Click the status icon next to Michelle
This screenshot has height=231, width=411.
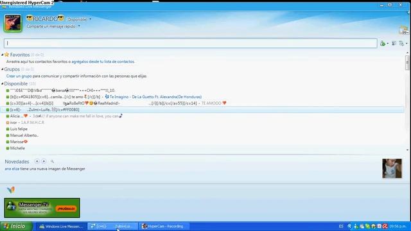click(x=8, y=148)
